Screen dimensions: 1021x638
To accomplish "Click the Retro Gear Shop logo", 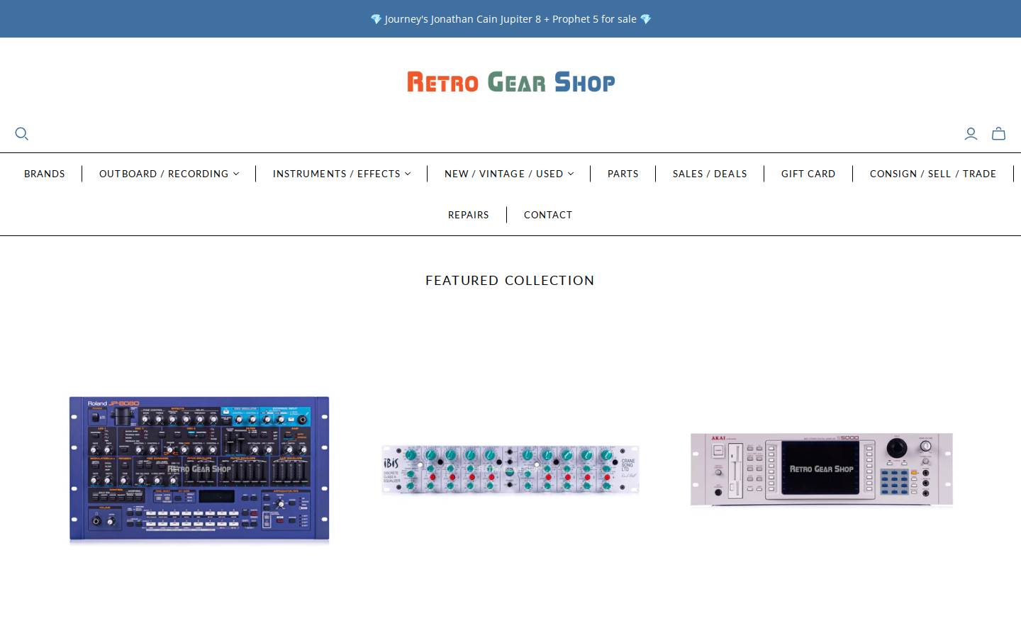I will coord(510,82).
